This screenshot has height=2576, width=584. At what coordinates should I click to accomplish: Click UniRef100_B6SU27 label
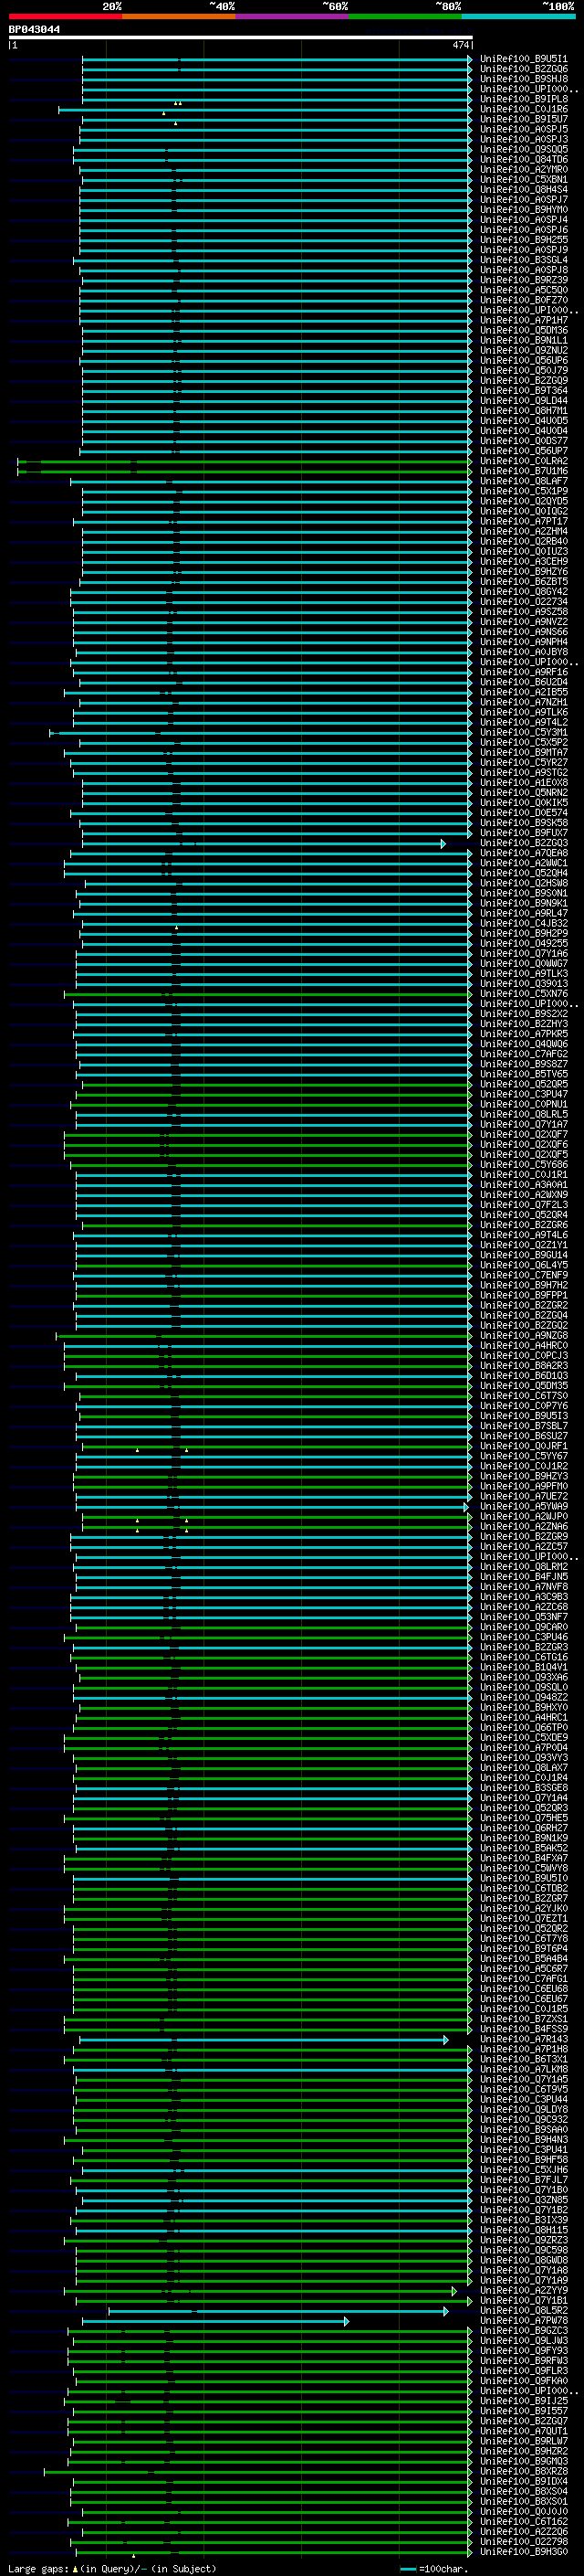point(523,1435)
